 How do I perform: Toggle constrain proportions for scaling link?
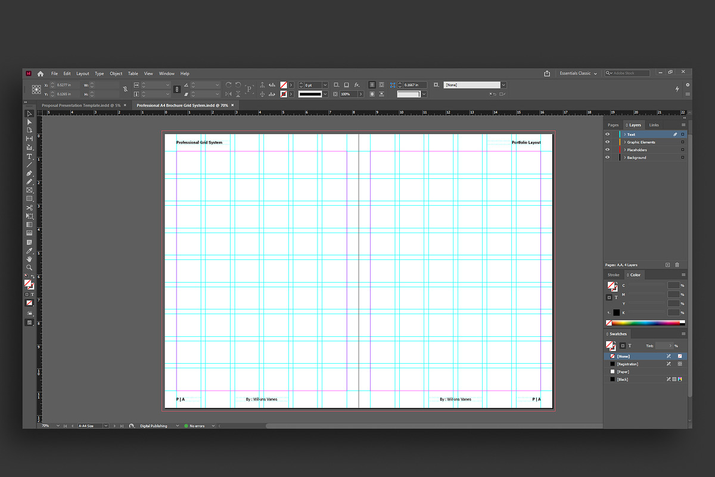[x=177, y=89]
